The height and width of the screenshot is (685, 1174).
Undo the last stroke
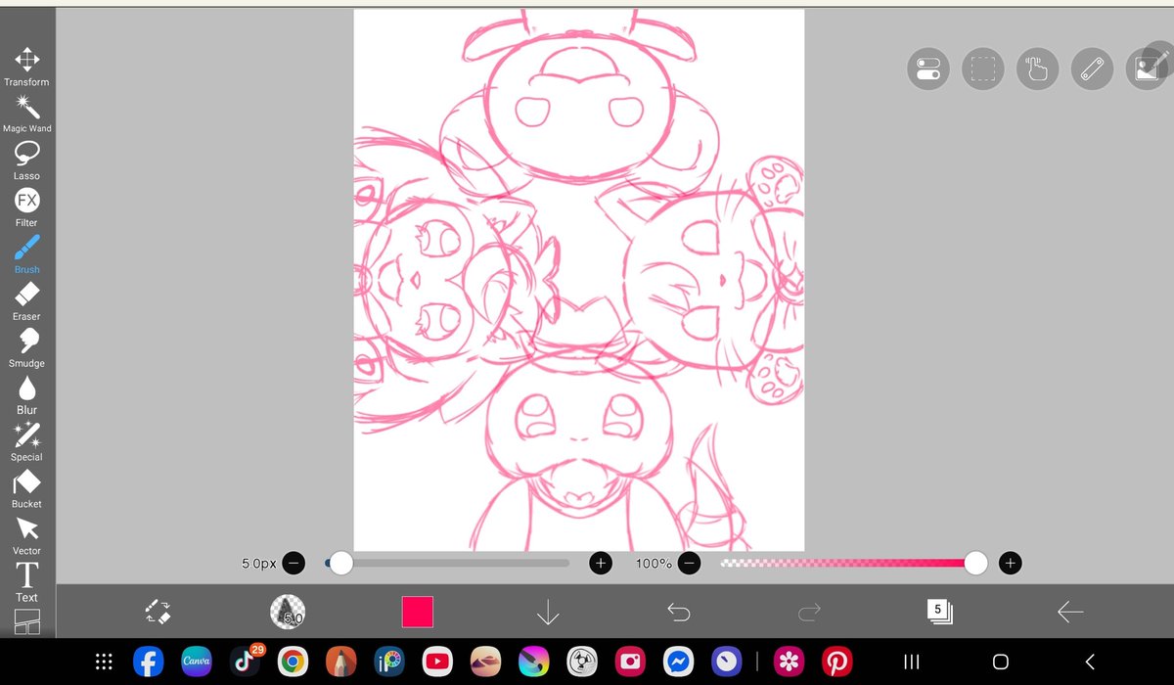[x=678, y=613]
